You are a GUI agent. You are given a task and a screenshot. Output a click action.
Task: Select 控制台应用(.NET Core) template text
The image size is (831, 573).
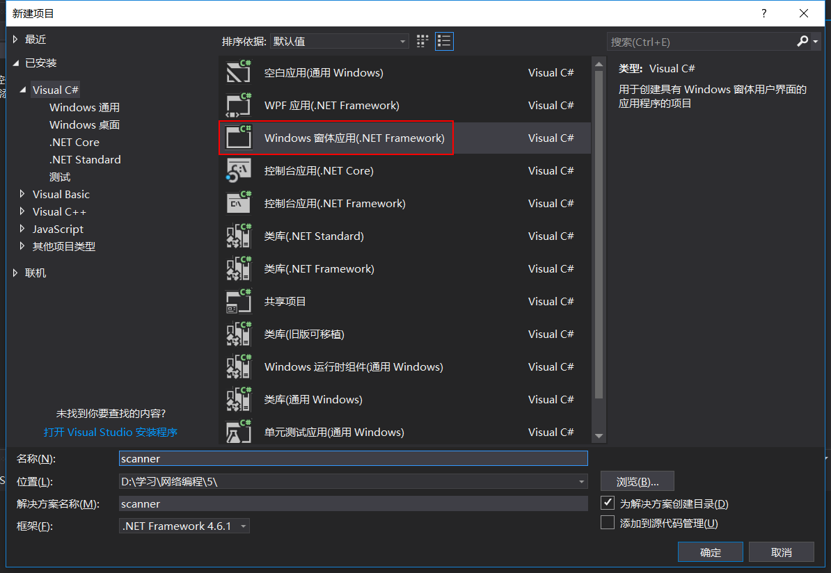[319, 171]
